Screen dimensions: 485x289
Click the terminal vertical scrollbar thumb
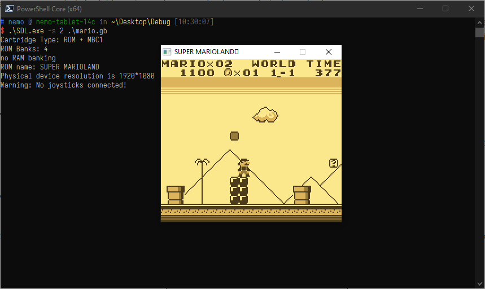click(x=480, y=32)
